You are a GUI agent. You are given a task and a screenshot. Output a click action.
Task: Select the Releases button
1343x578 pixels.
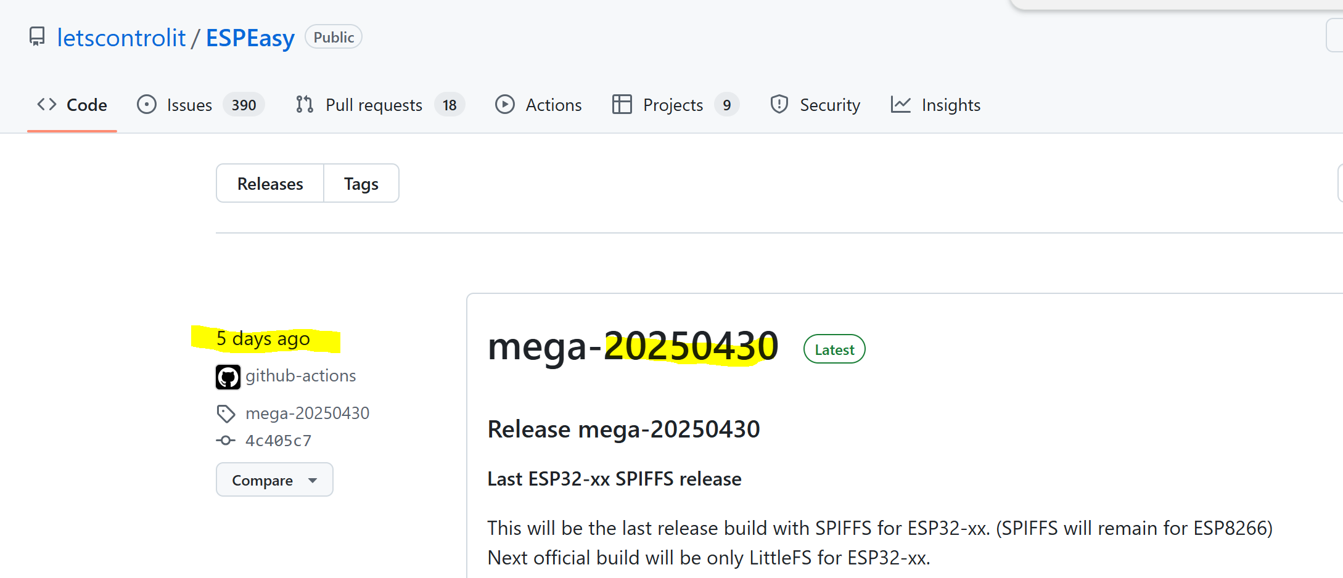click(270, 183)
